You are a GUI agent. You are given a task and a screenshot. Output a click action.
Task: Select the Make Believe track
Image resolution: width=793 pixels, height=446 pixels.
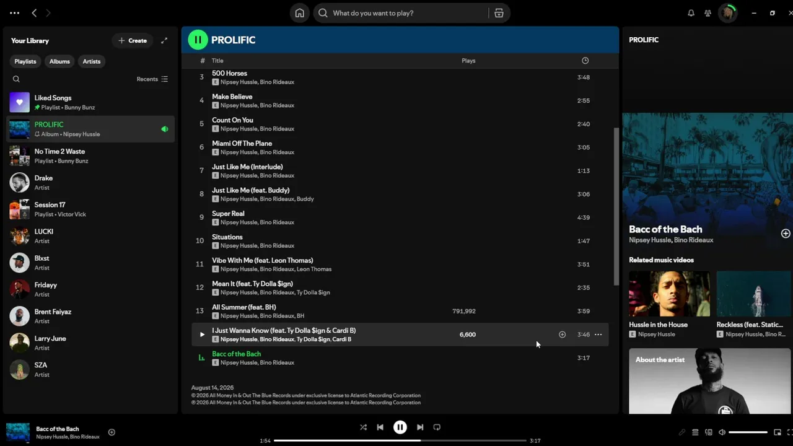tap(400, 101)
